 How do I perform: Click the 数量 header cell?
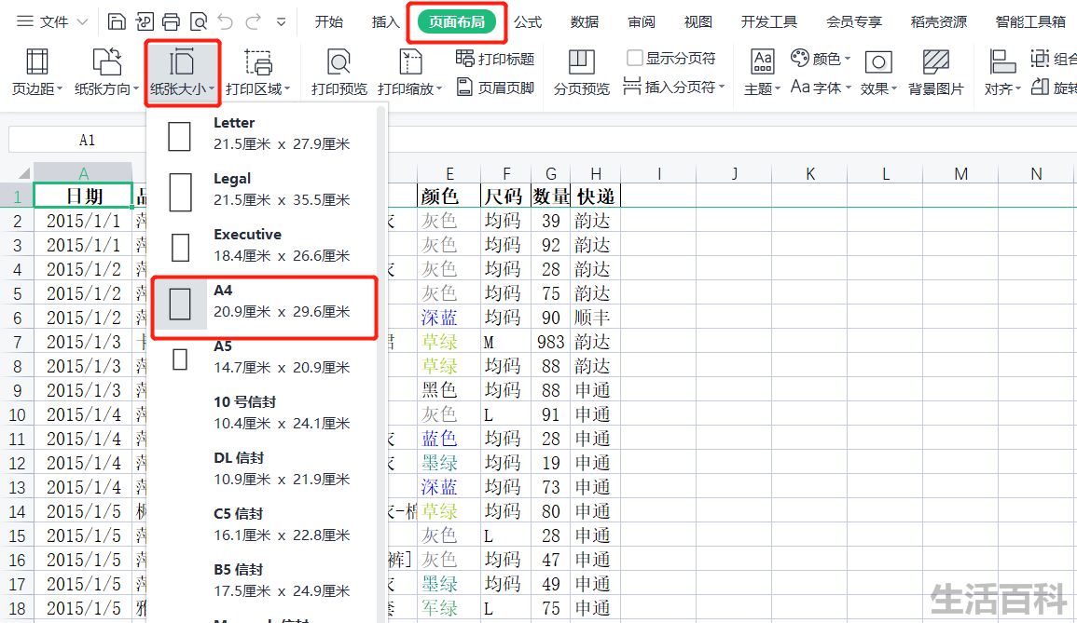[x=551, y=196]
